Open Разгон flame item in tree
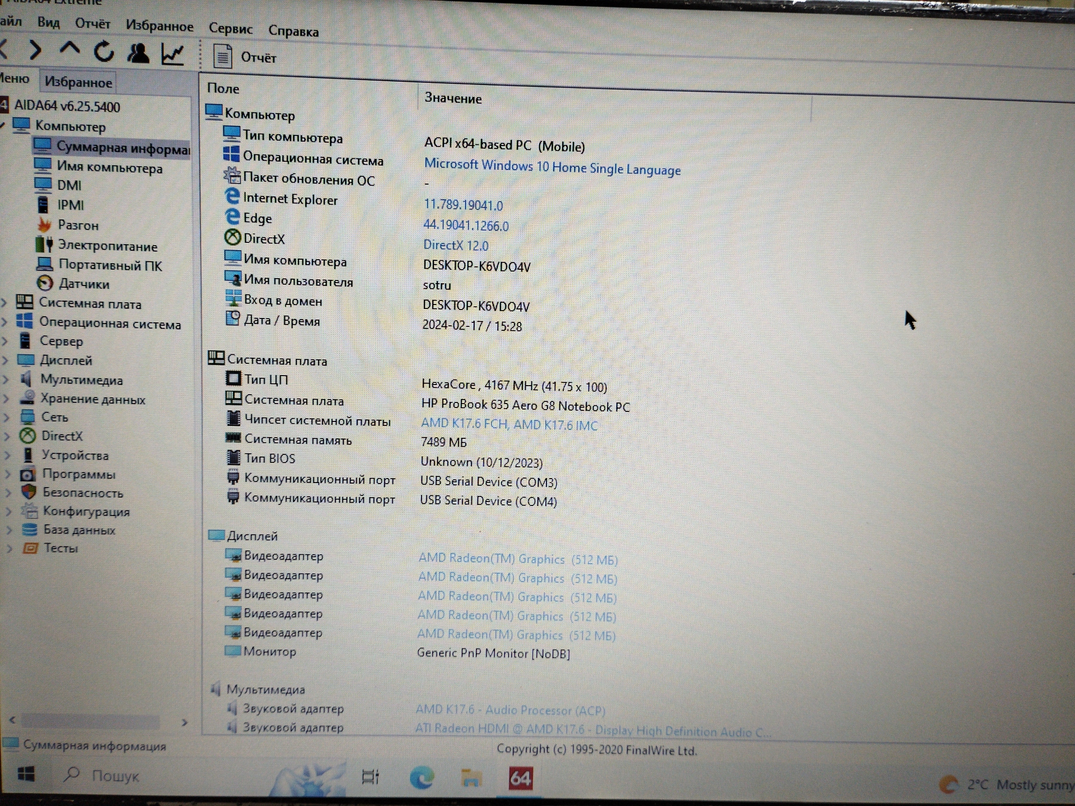 [78, 225]
